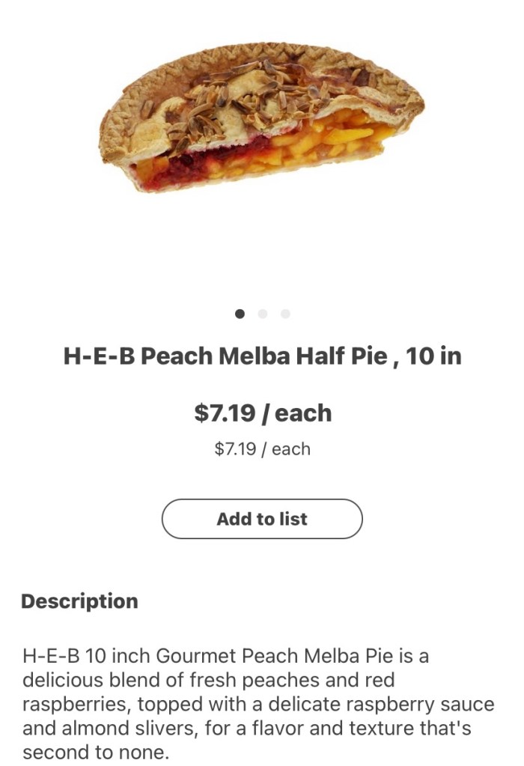Click "almond slivers" in the description text
The image size is (524, 766).
[103, 729]
